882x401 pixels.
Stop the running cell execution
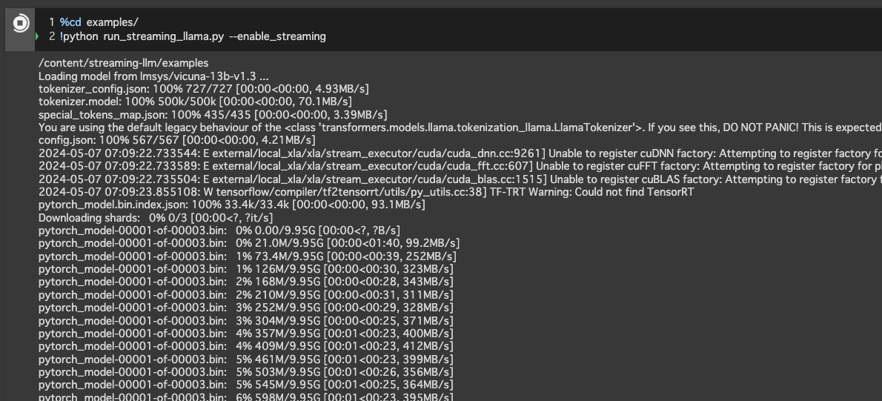point(21,24)
